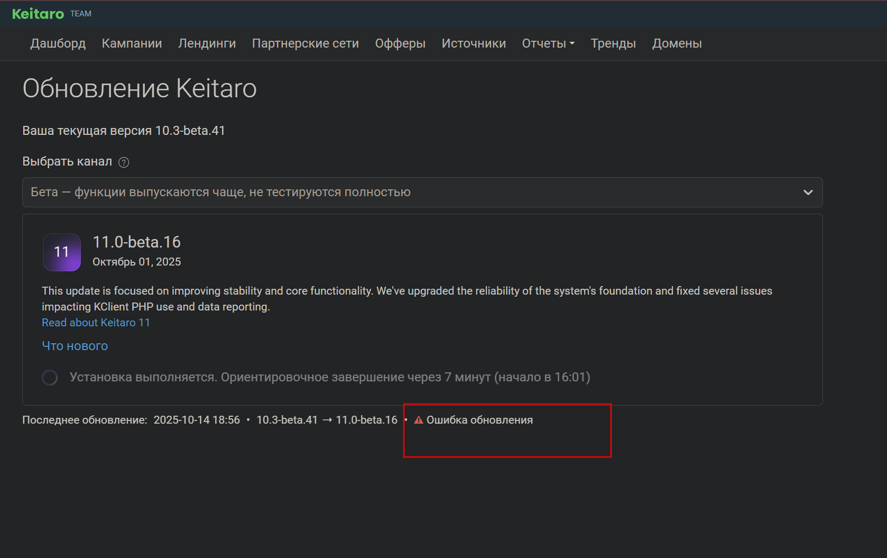
Task: Go to Кампании in navigation
Action: pos(132,43)
